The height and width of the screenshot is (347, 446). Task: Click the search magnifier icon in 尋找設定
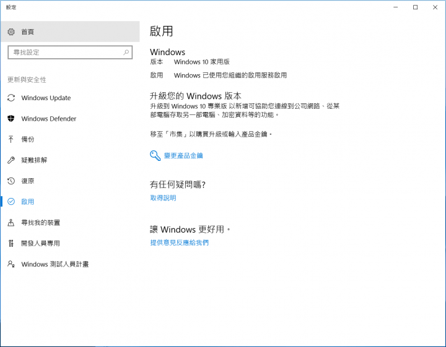(x=126, y=52)
